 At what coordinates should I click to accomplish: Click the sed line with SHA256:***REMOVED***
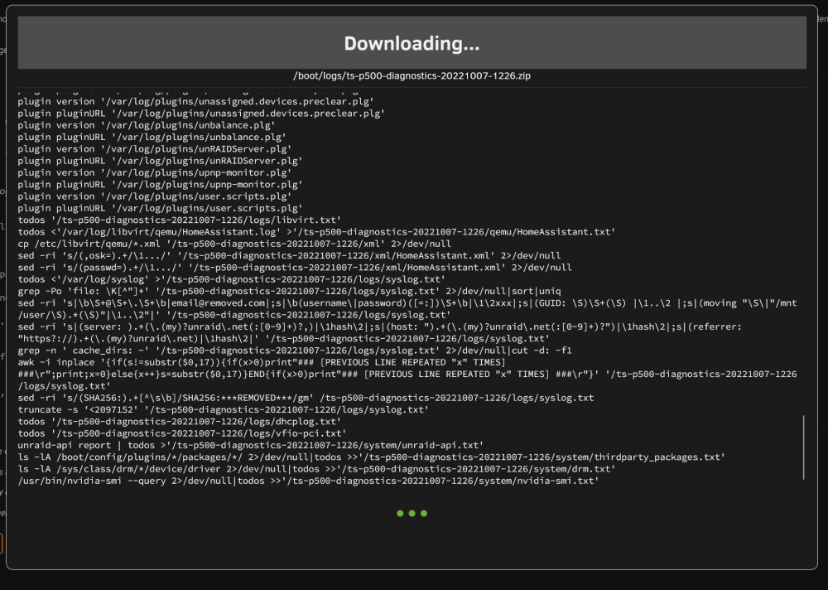point(306,398)
